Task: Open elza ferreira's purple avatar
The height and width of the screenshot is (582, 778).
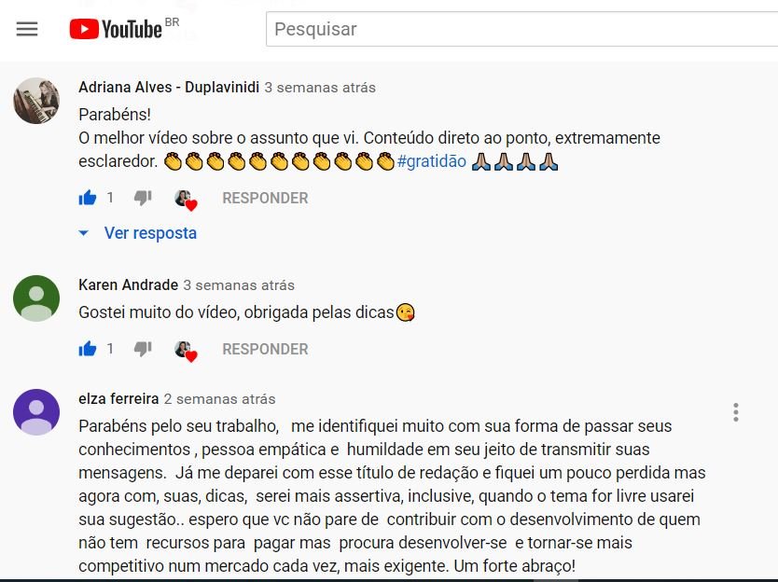Action: pyautogui.click(x=36, y=412)
